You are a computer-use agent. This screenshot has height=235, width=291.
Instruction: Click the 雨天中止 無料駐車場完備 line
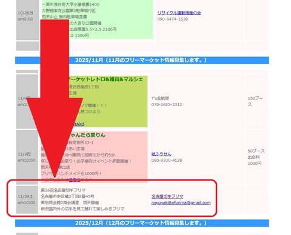[x=64, y=17]
